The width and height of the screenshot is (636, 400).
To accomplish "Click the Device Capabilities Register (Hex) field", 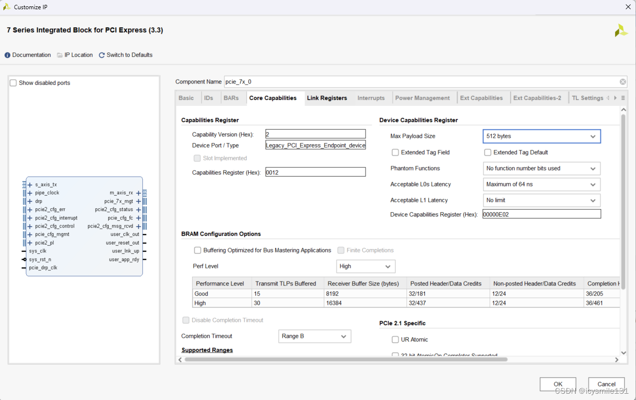I will click(x=542, y=214).
